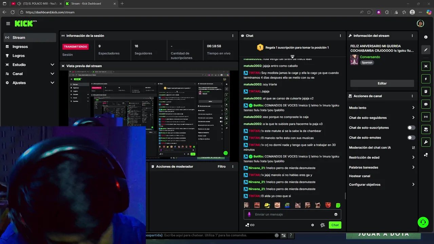Viewport: 434px width, 244px height.
Task: Click the stream preview video thumbnail
Action: [149, 116]
